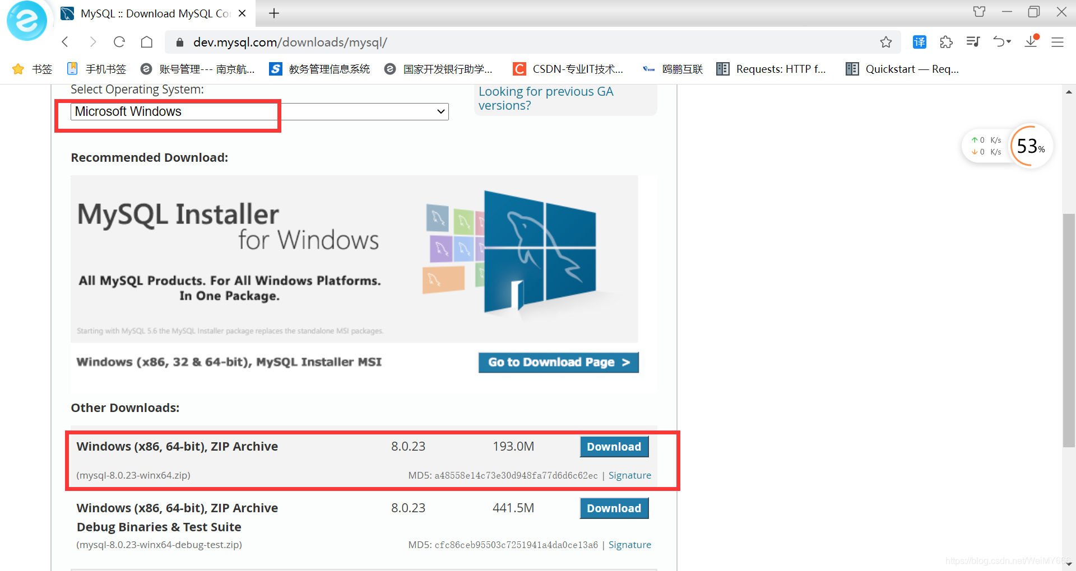Screen dimensions: 1076x571
Task: Open the 鸥鹏互联 bookmark
Action: pyautogui.click(x=672, y=69)
